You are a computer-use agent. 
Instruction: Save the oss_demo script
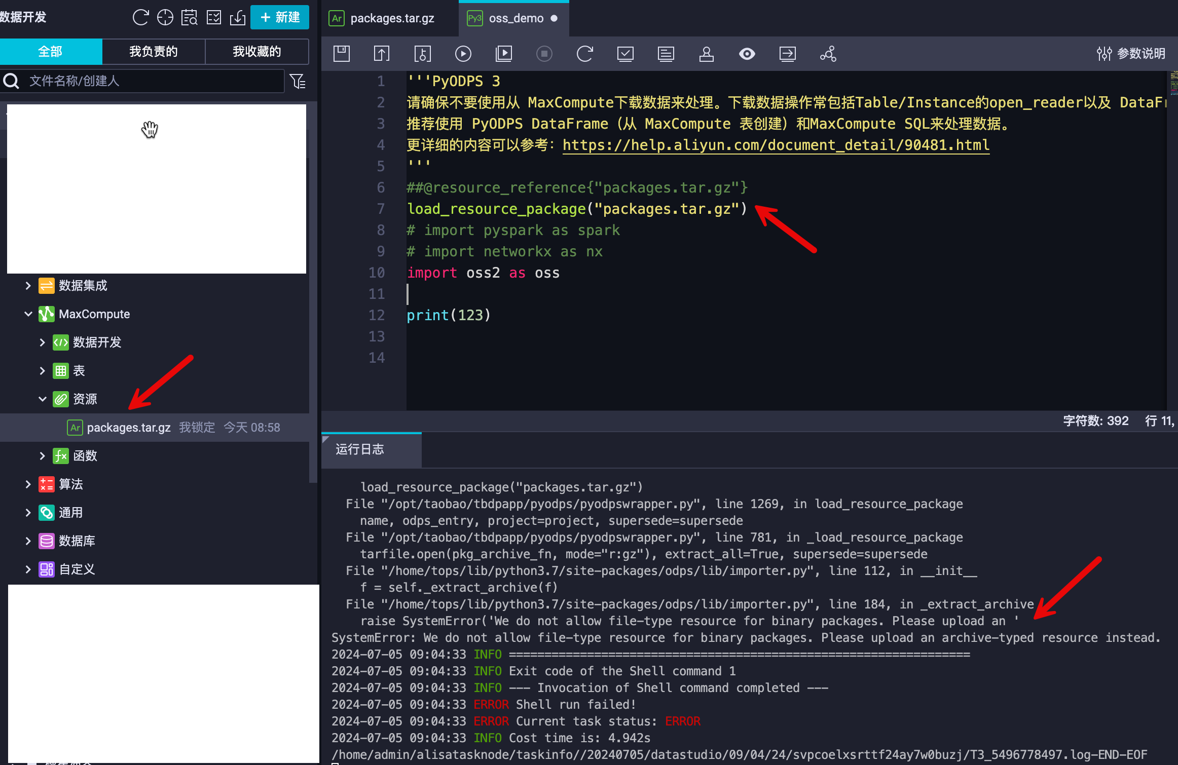342,54
